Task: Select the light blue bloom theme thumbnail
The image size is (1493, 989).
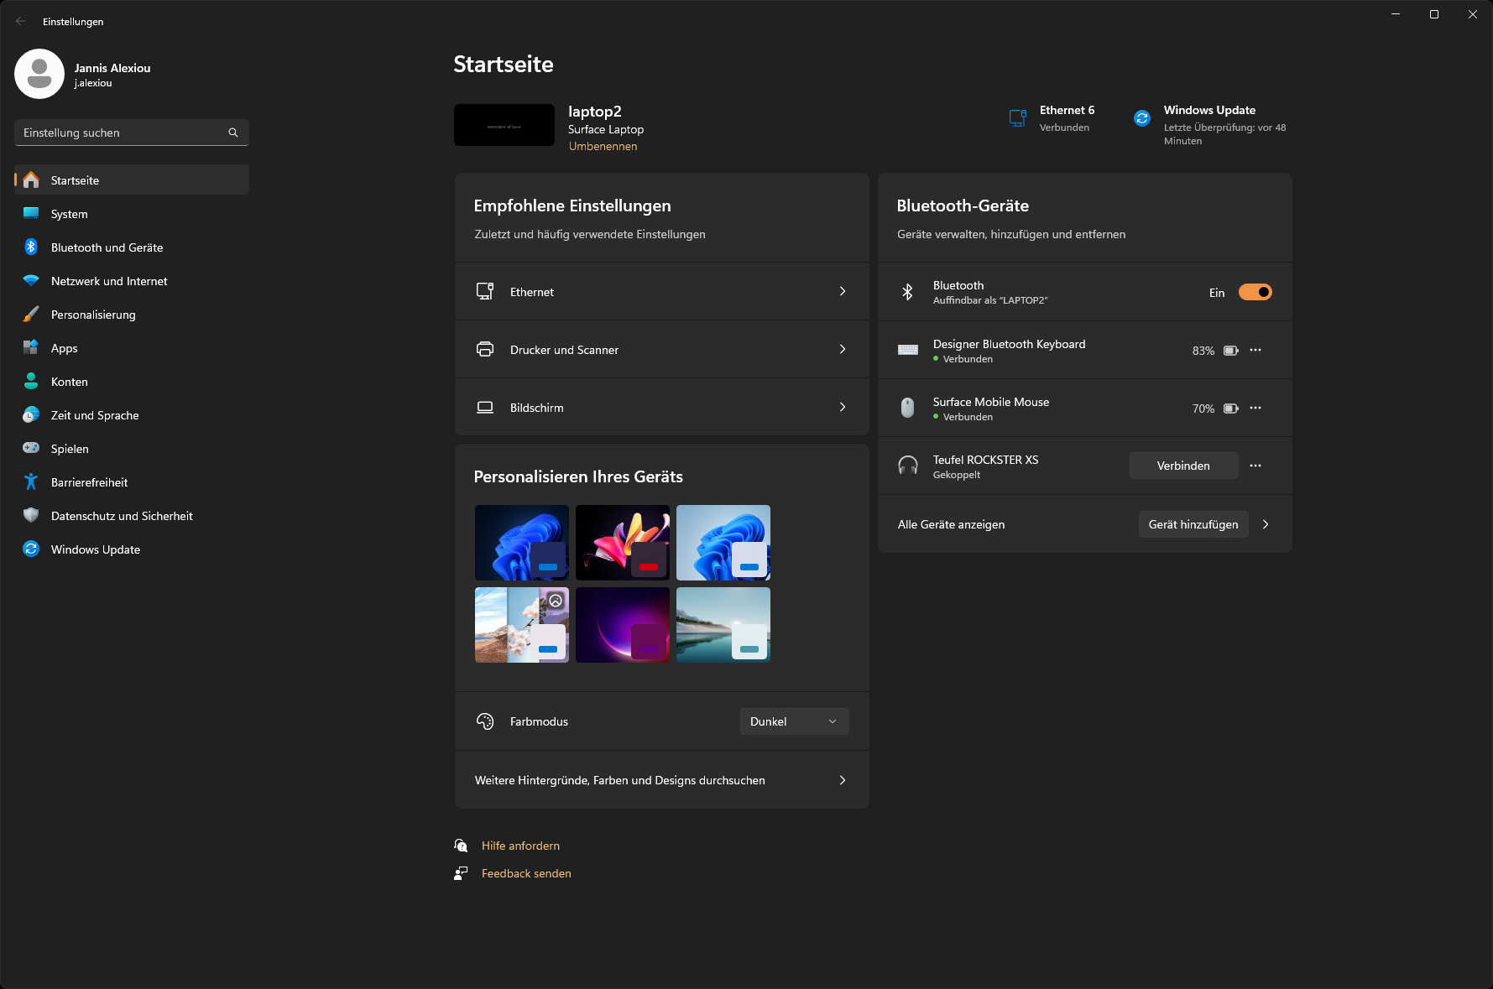Action: (x=723, y=543)
